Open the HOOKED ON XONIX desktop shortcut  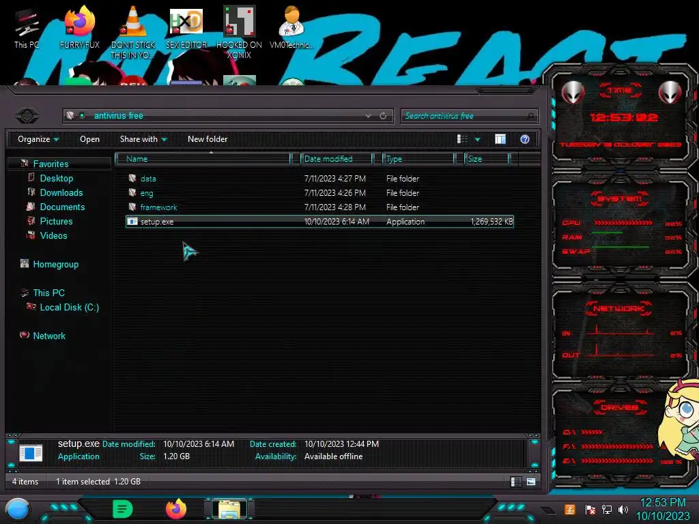pyautogui.click(x=239, y=32)
